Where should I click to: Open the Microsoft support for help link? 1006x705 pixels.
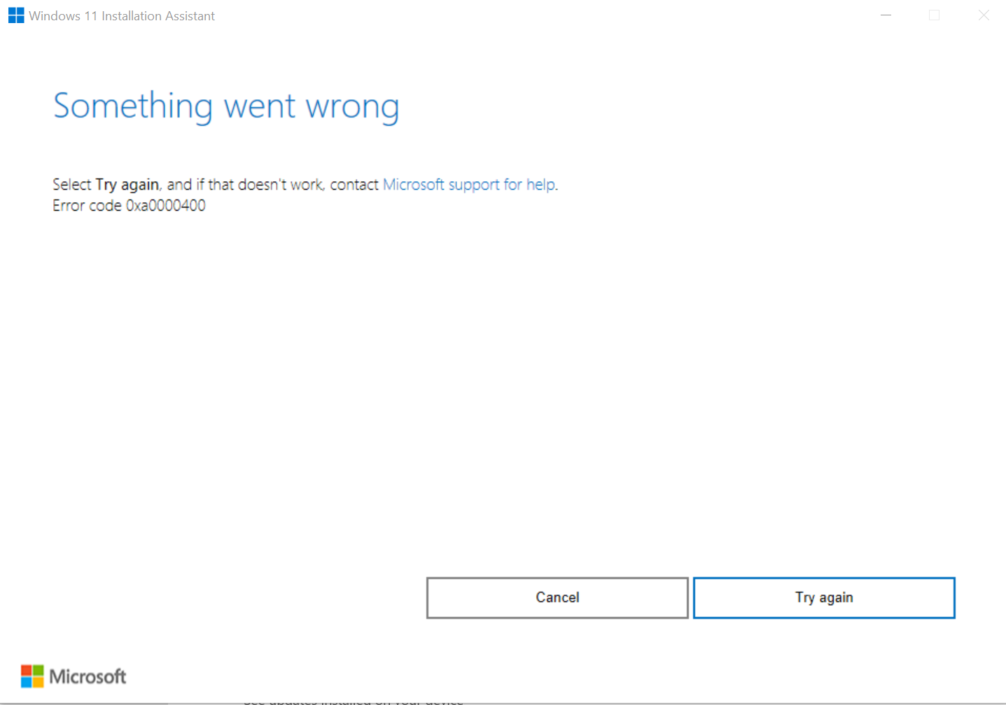point(469,185)
